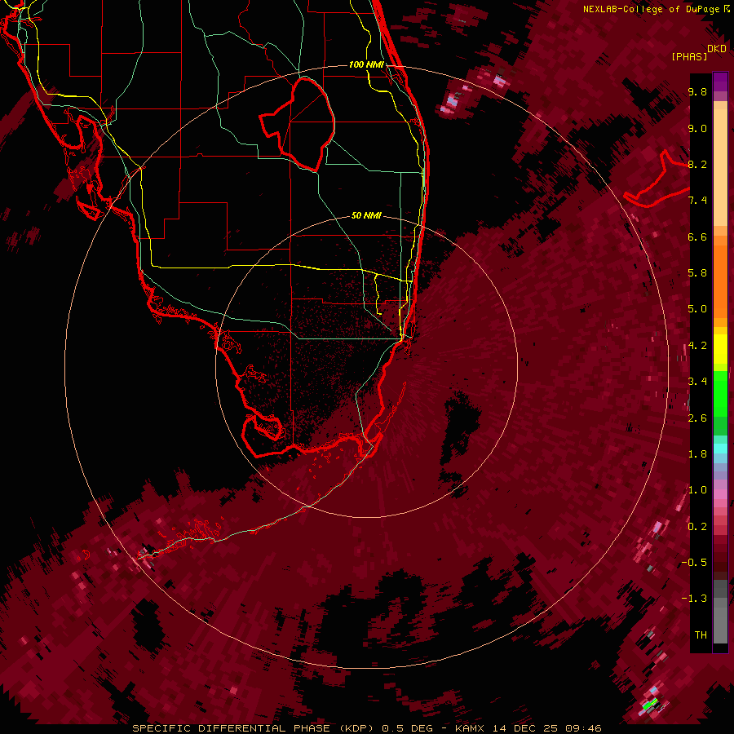Select the 8.2 legend value
The width and height of the screenshot is (734, 734).
pos(697,164)
